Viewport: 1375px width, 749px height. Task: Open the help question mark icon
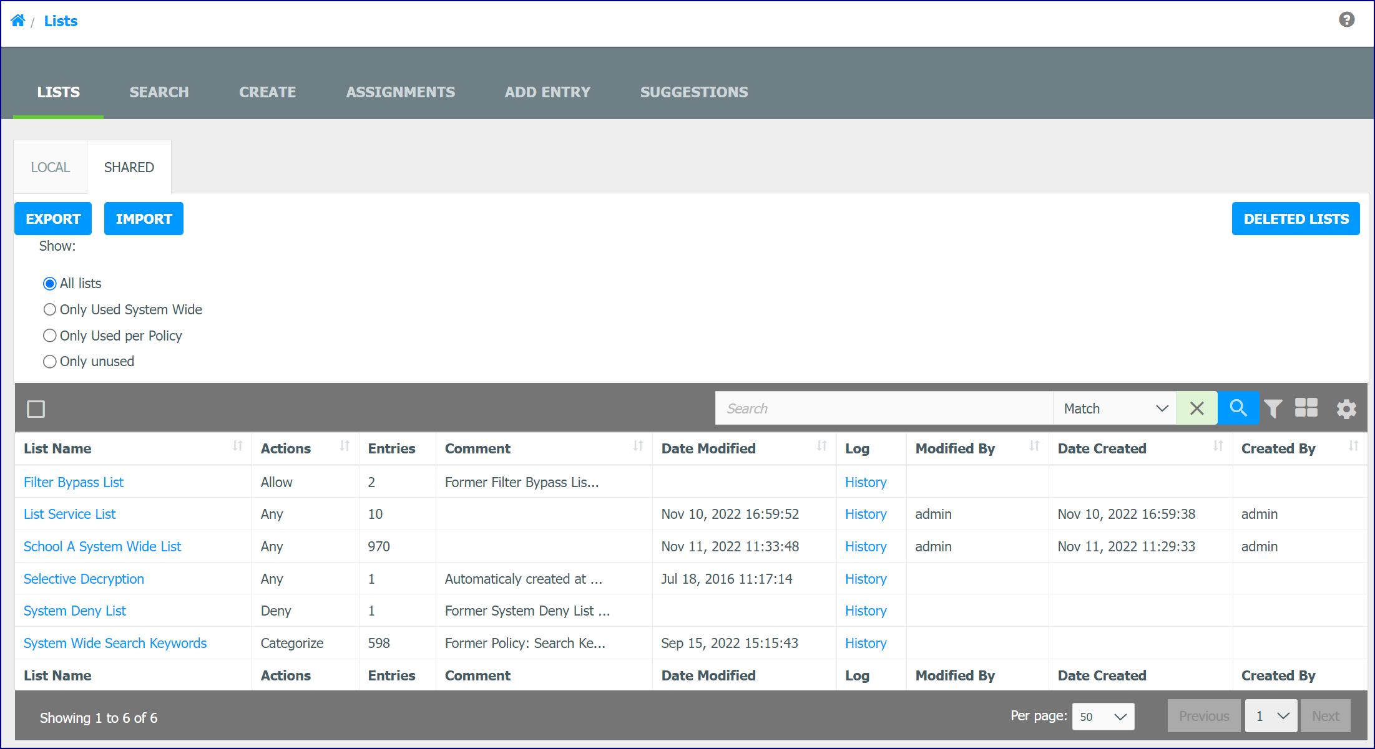click(x=1346, y=20)
